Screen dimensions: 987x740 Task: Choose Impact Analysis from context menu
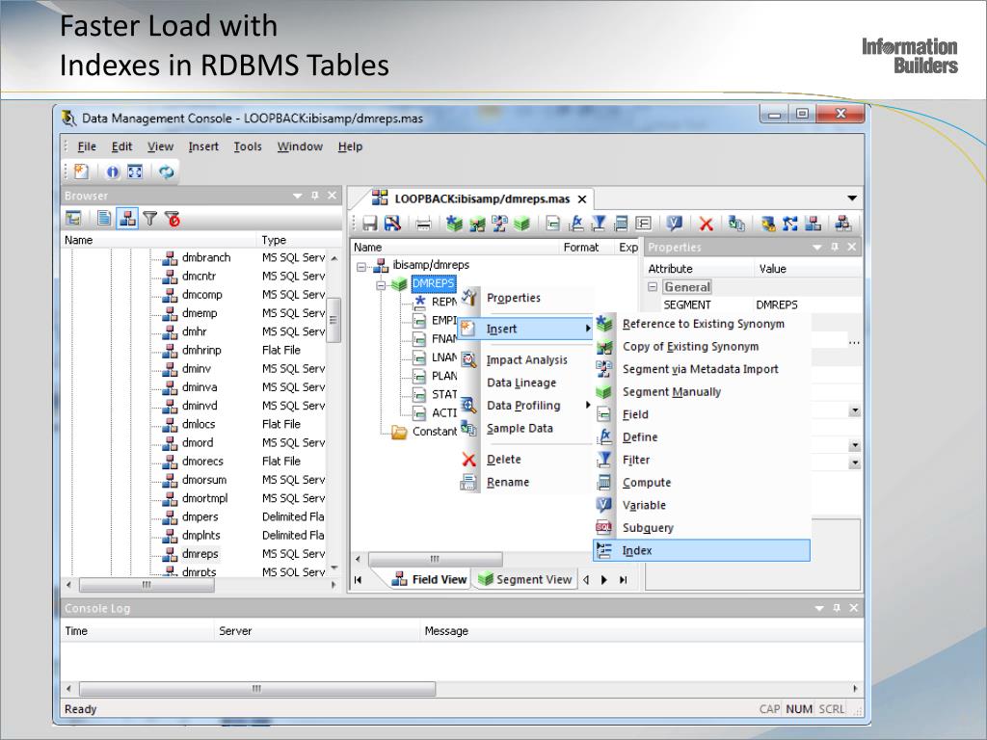pos(525,360)
